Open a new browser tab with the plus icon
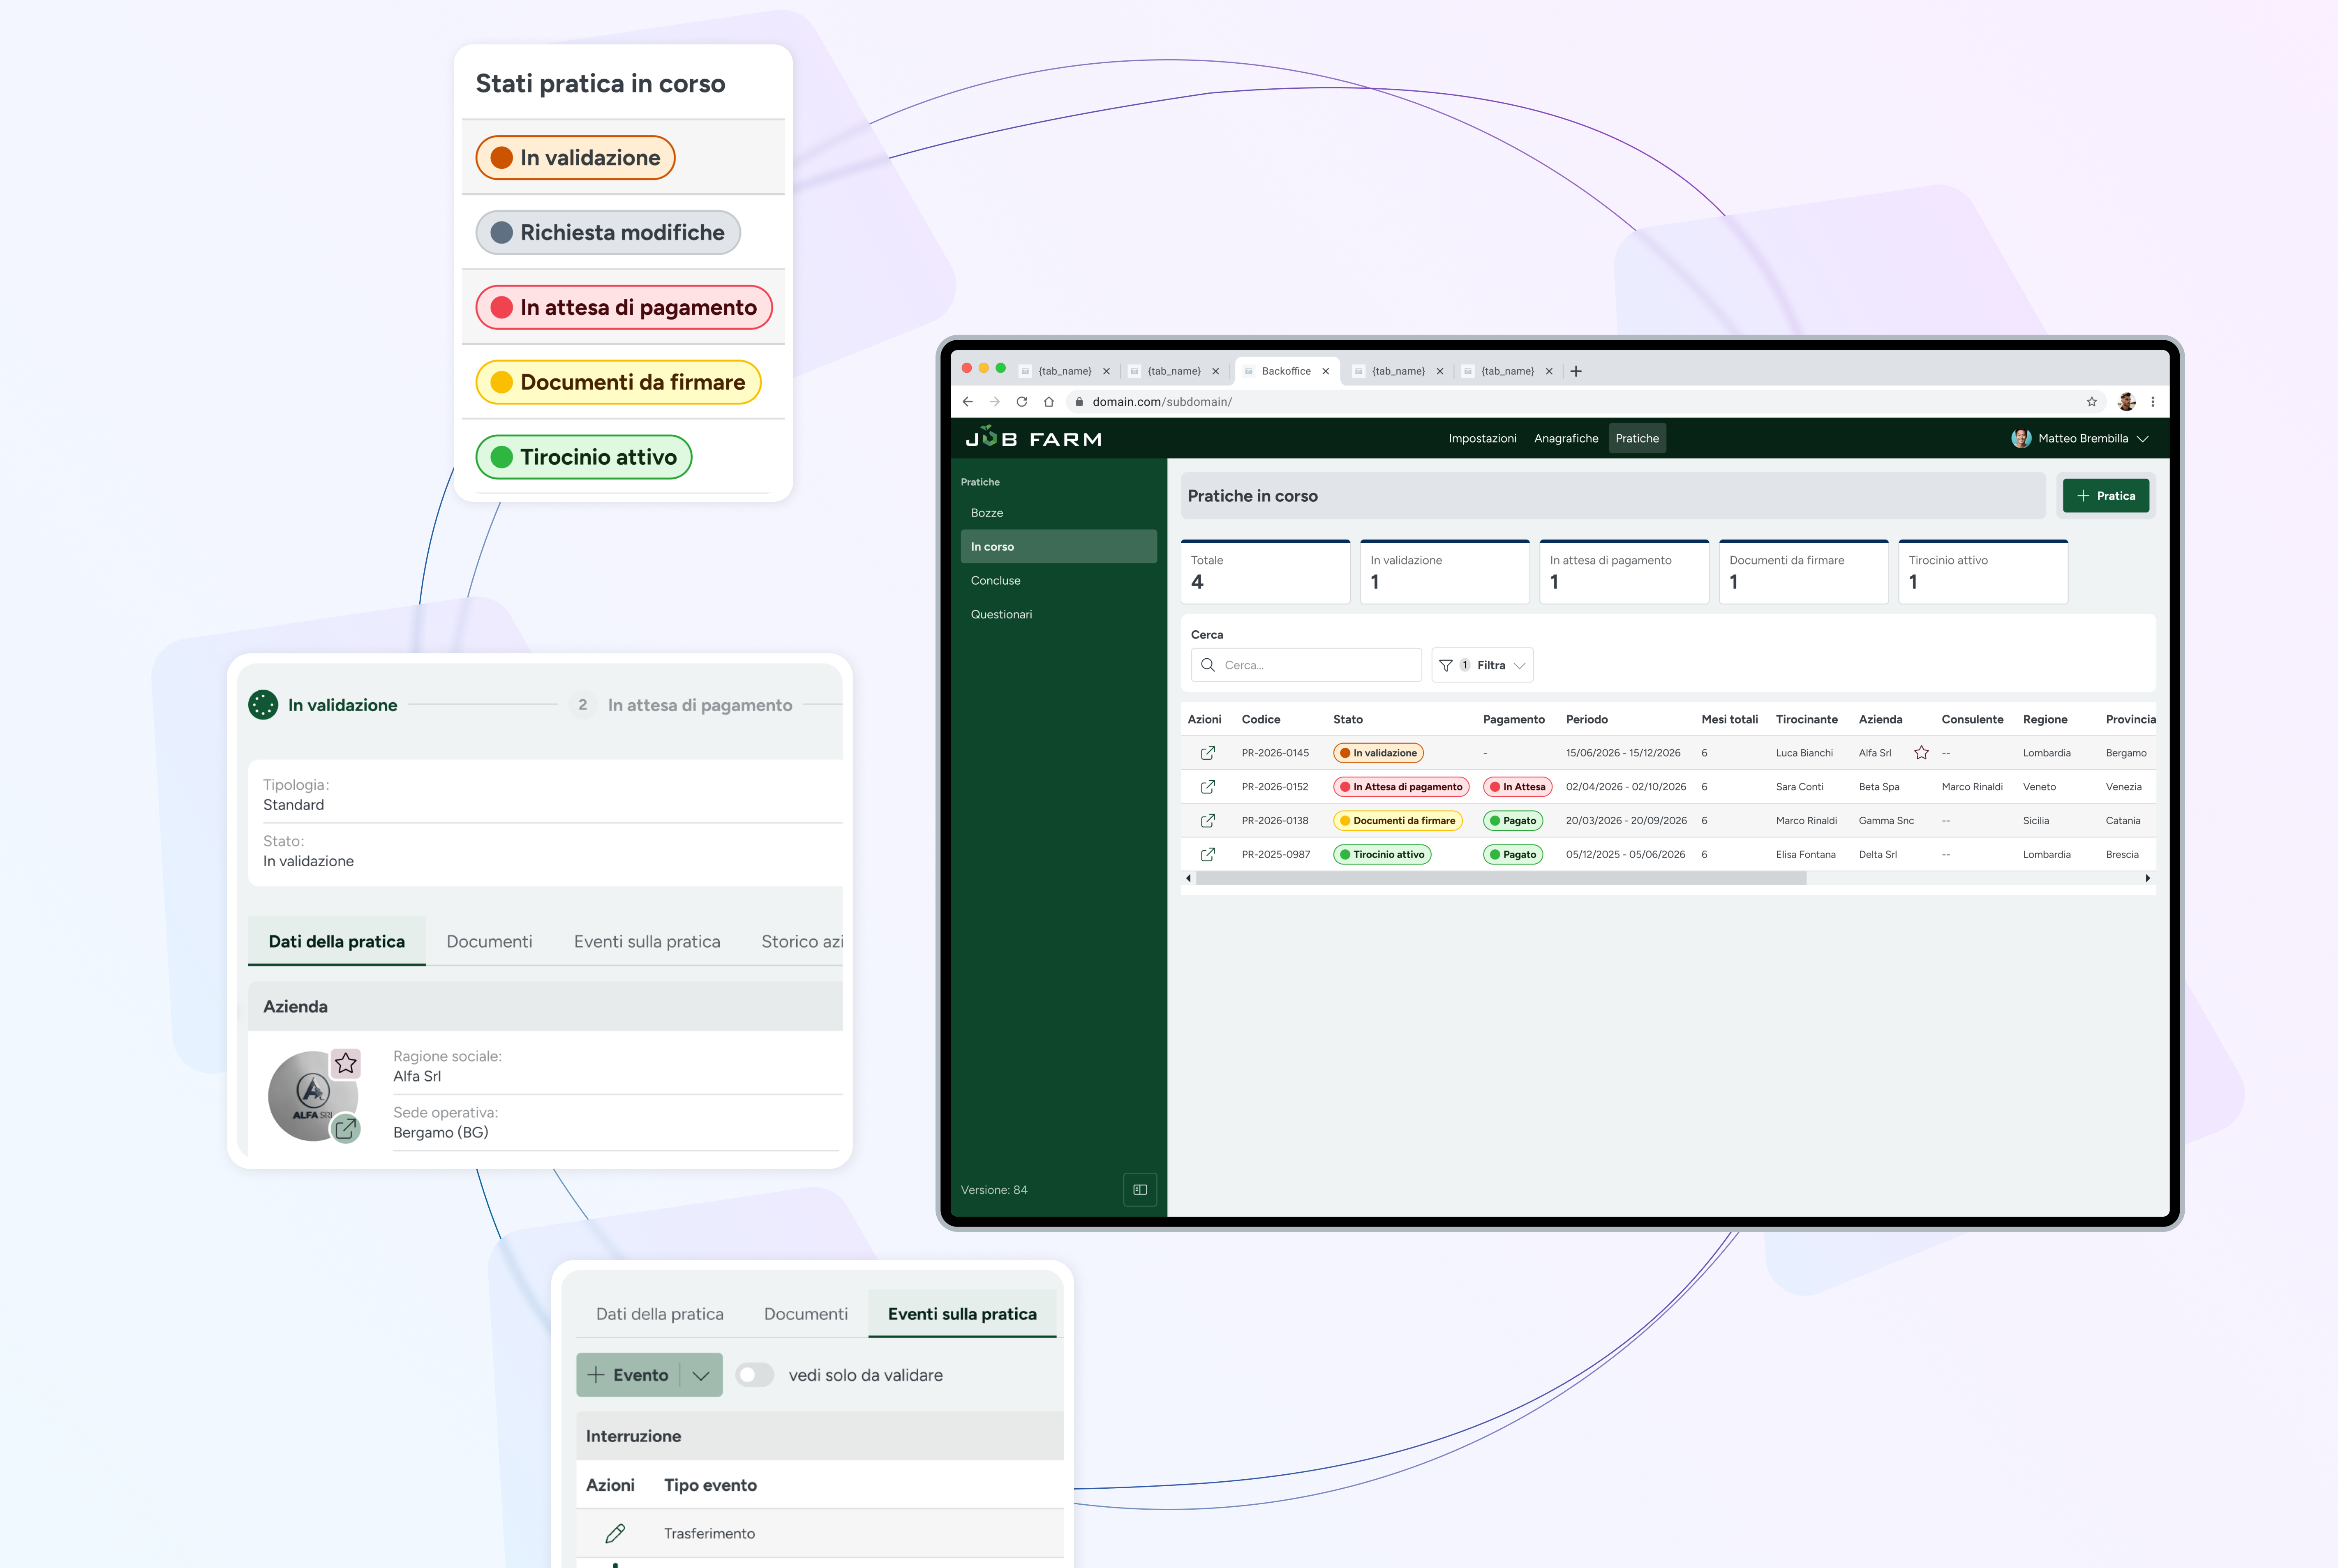 point(1576,371)
